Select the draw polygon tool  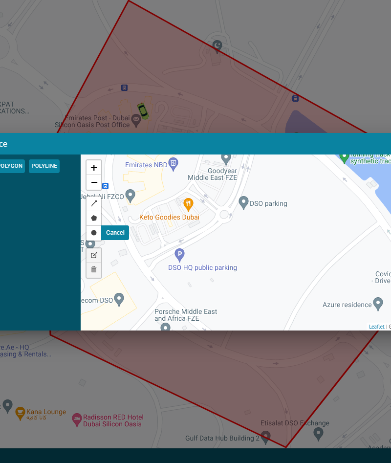click(x=94, y=218)
